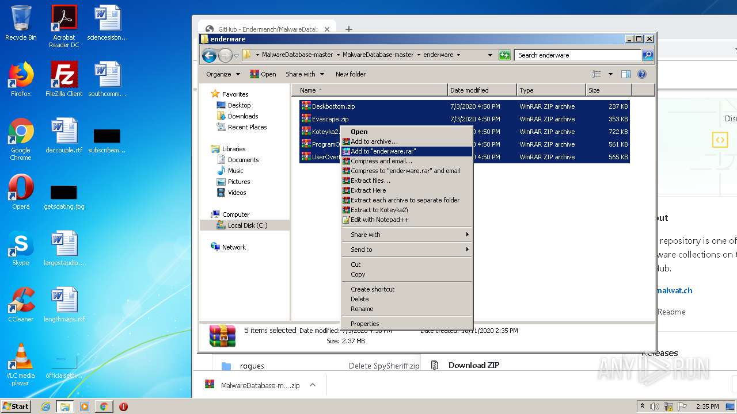The image size is (737, 414).
Task: Expand the recent pages dropdown arrow
Action: [x=236, y=56]
